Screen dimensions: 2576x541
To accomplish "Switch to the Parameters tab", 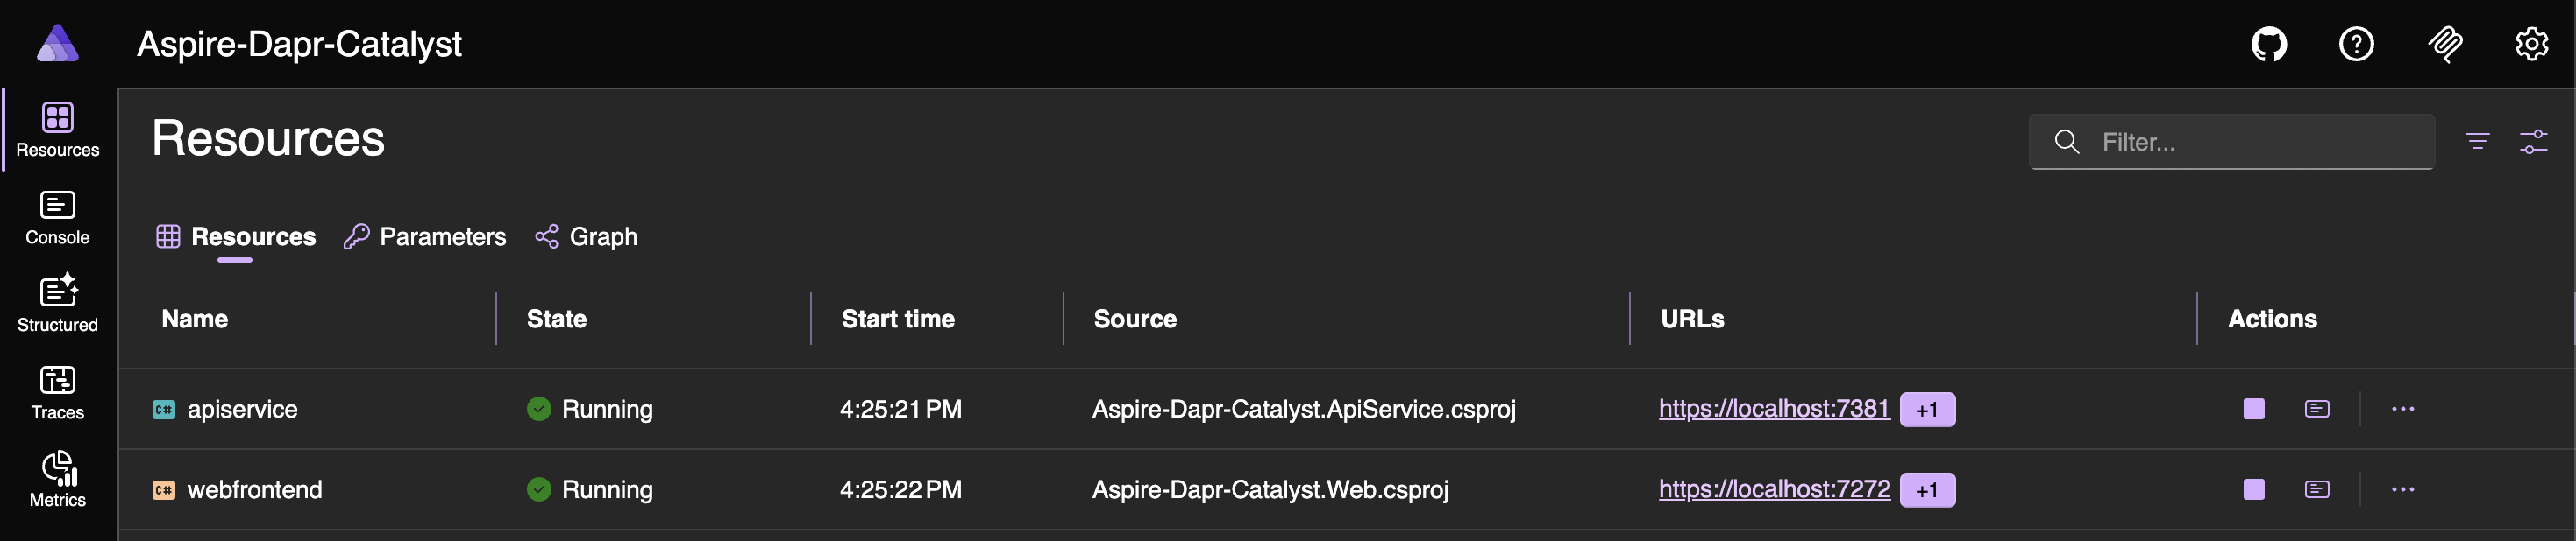I will (x=425, y=236).
